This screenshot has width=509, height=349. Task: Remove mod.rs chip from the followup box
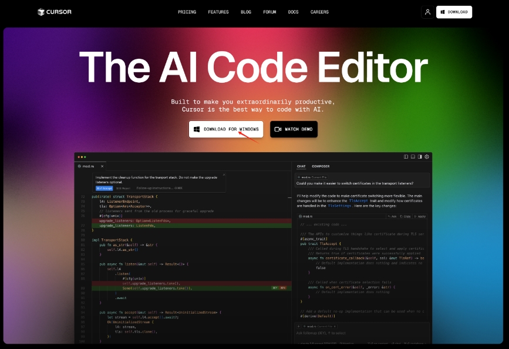[335, 326]
